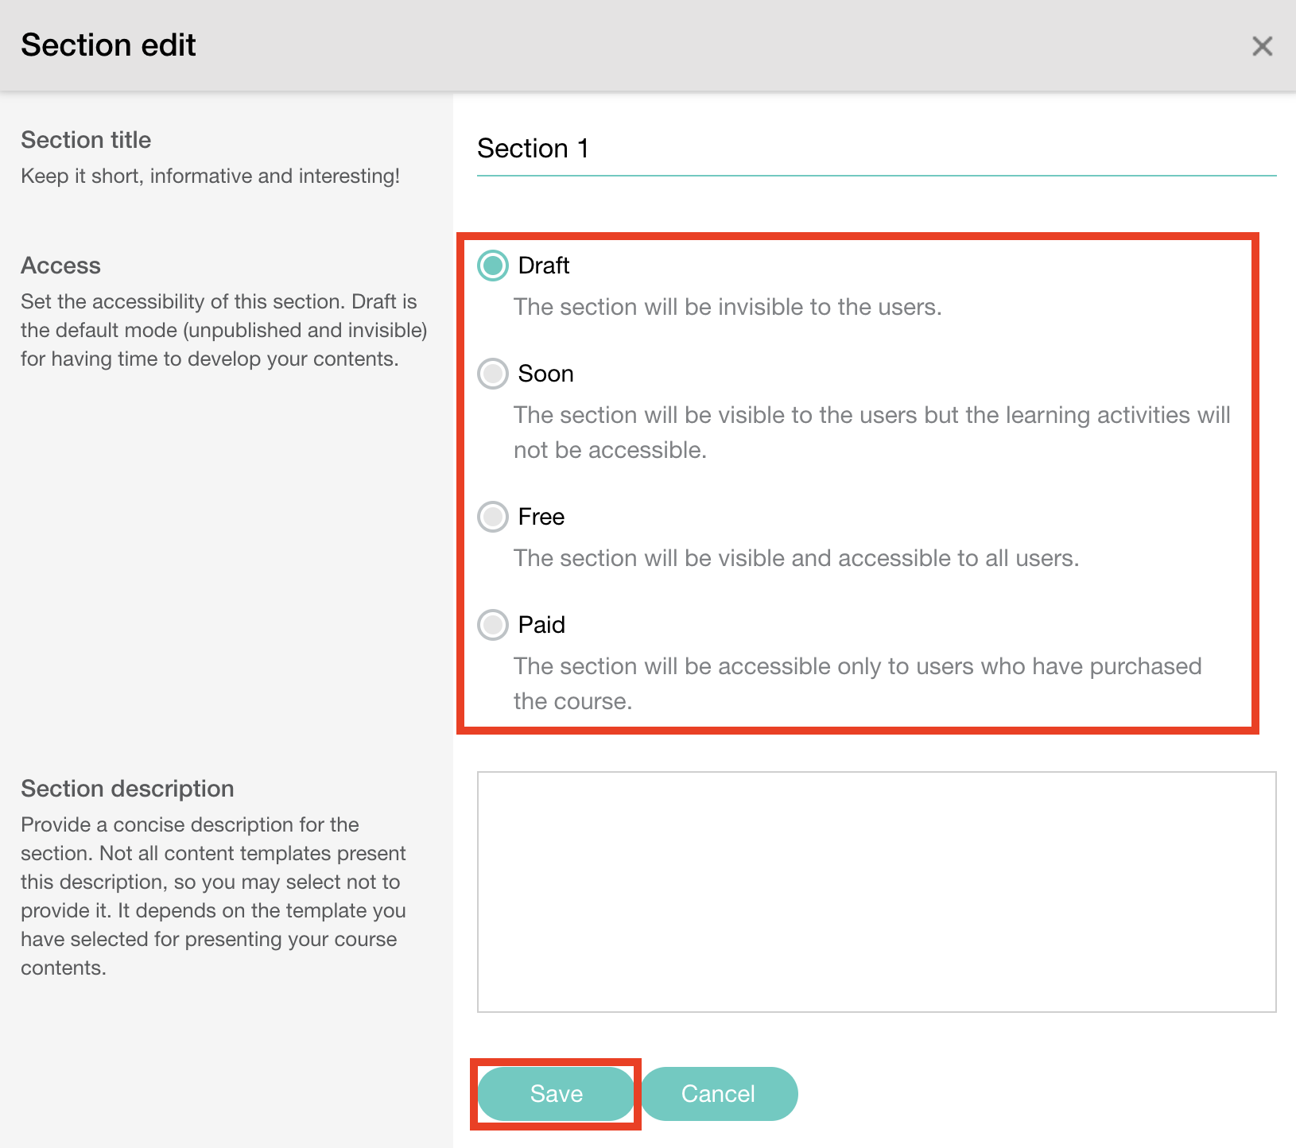This screenshot has width=1296, height=1148.
Task: Click the Paid option description text
Action: (857, 684)
